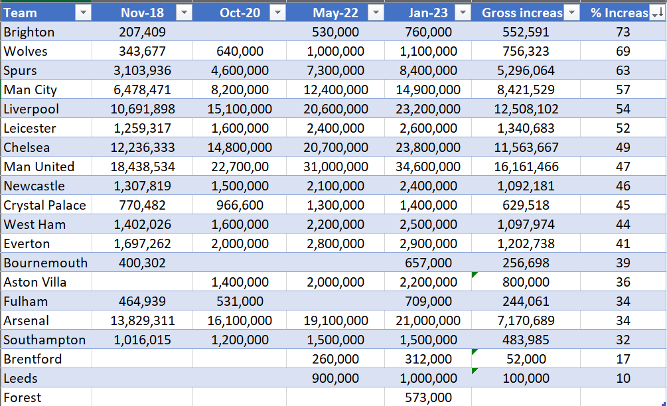Select the Man City team cell

click(46, 90)
